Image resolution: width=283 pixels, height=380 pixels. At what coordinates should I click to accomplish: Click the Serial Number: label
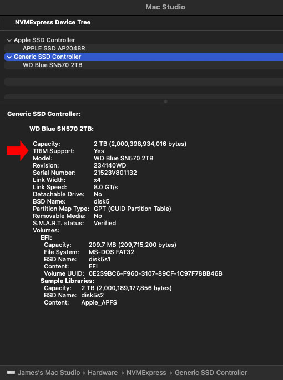pyautogui.click(x=54, y=173)
